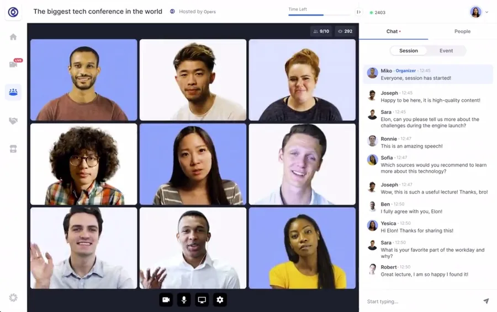This screenshot has height=312, width=497.
Task: Click the Time Left progress bar
Action: [319, 15]
